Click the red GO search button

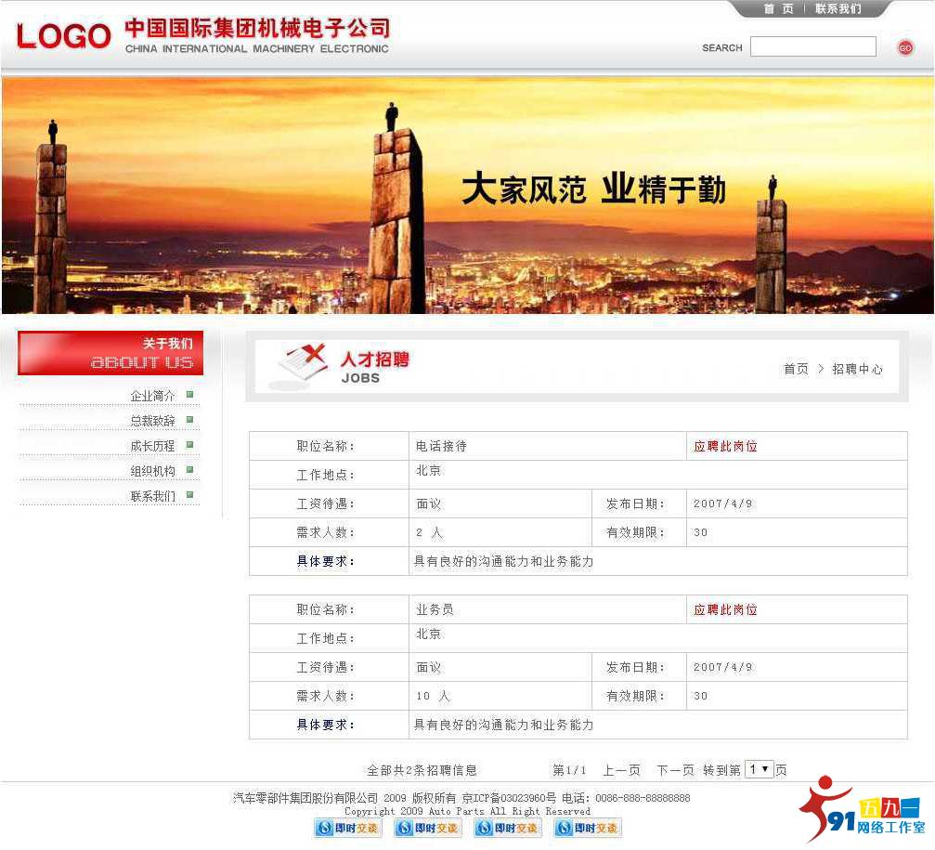[x=905, y=47]
